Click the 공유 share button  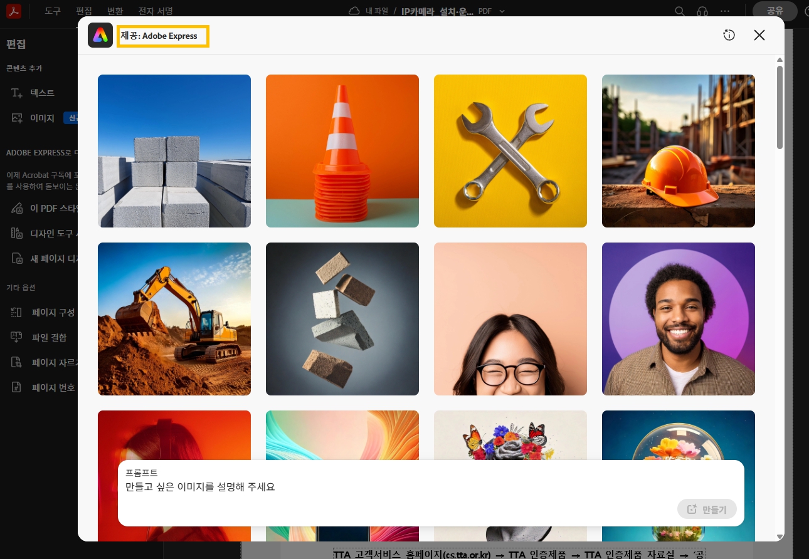pos(775,11)
